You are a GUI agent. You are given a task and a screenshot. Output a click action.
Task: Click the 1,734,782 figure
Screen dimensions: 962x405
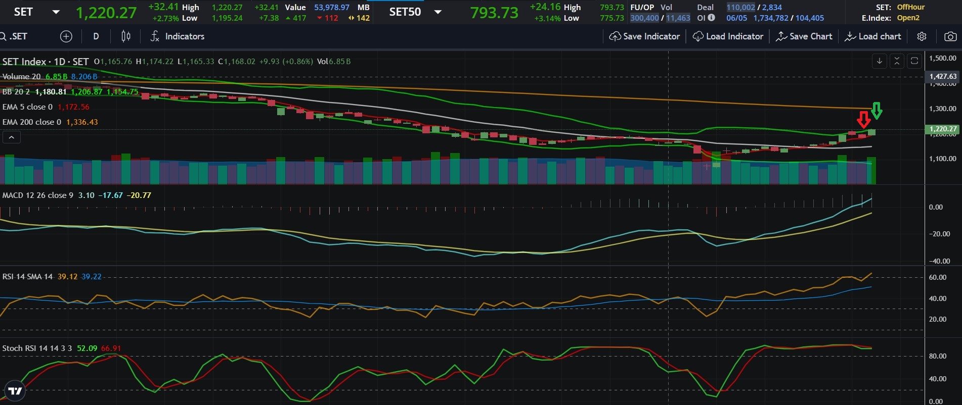pyautogui.click(x=771, y=18)
